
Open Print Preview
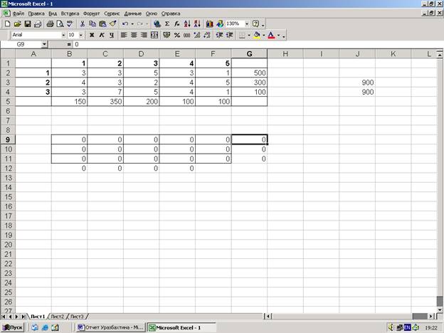pyautogui.click(x=60, y=24)
